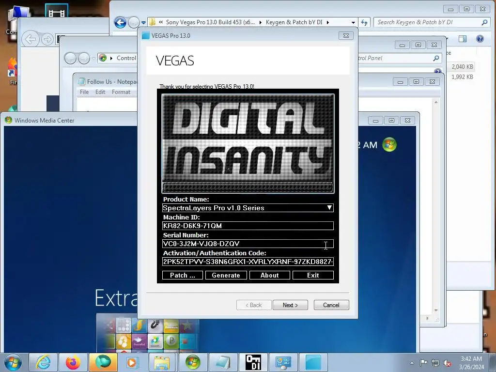Click Explorer refresh button
Viewport: 496px width, 372px height.
pos(364,22)
